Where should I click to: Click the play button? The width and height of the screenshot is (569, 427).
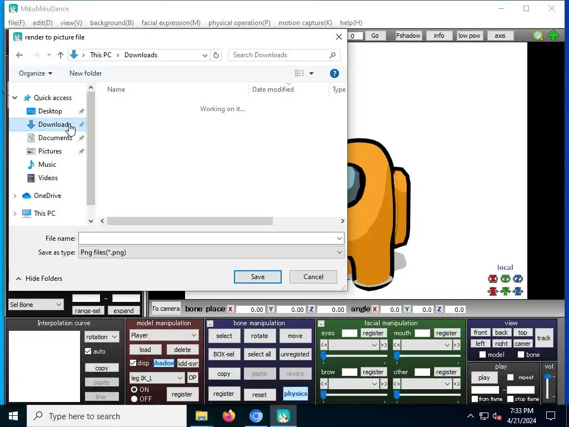click(484, 378)
